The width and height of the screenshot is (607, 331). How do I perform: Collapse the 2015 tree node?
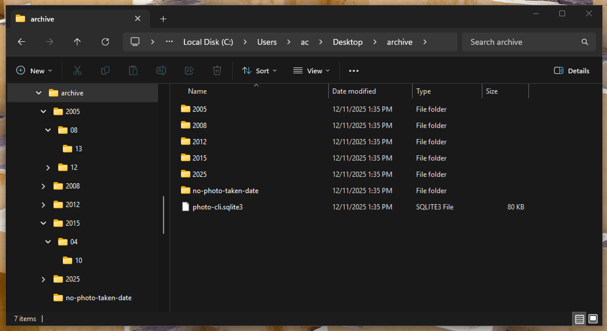pos(43,223)
